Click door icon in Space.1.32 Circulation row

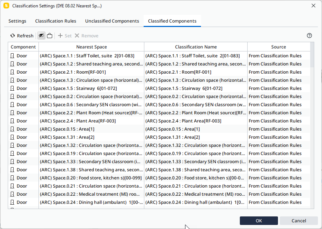click(12, 145)
